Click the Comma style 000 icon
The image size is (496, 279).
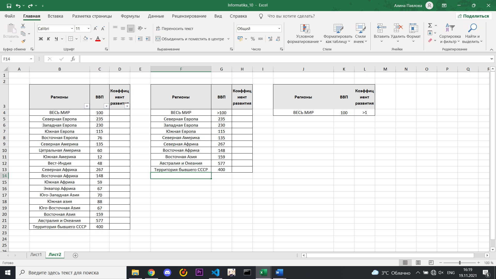point(260,39)
